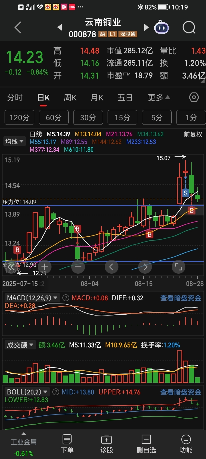Open the robot assistant icon

162,28
